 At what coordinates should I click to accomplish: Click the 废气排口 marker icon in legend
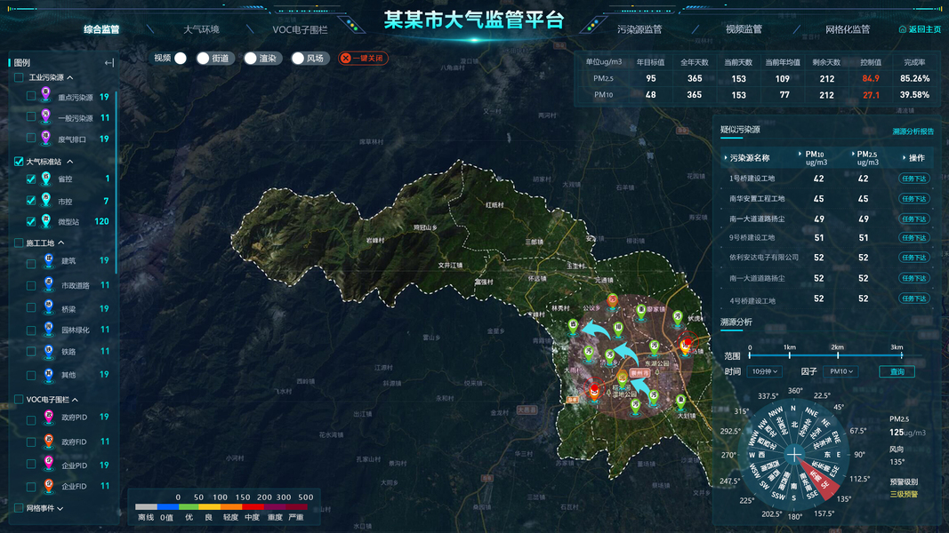(45, 138)
